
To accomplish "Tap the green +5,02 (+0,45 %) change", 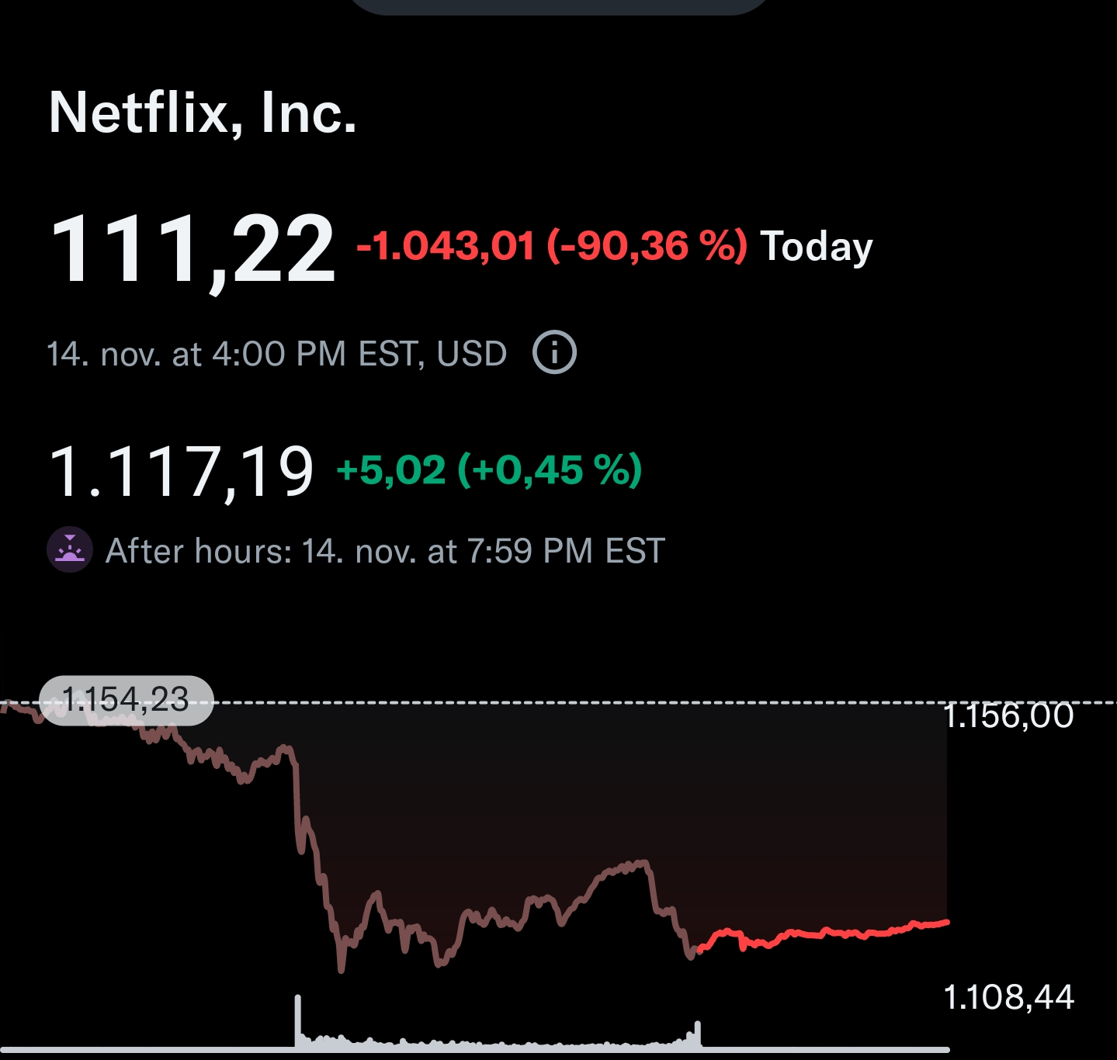I will [x=489, y=469].
